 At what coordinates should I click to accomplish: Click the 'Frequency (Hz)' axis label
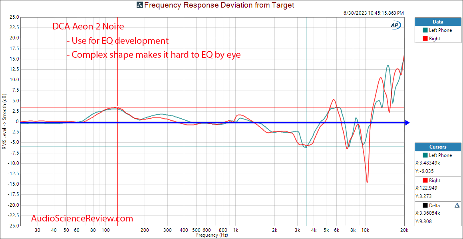[x=212, y=235]
